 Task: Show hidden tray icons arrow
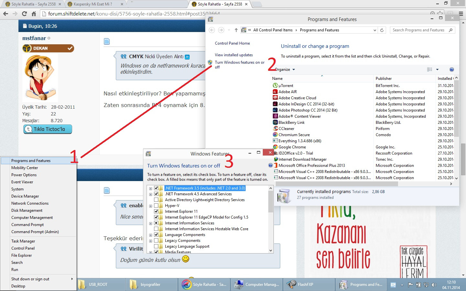(x=402, y=285)
